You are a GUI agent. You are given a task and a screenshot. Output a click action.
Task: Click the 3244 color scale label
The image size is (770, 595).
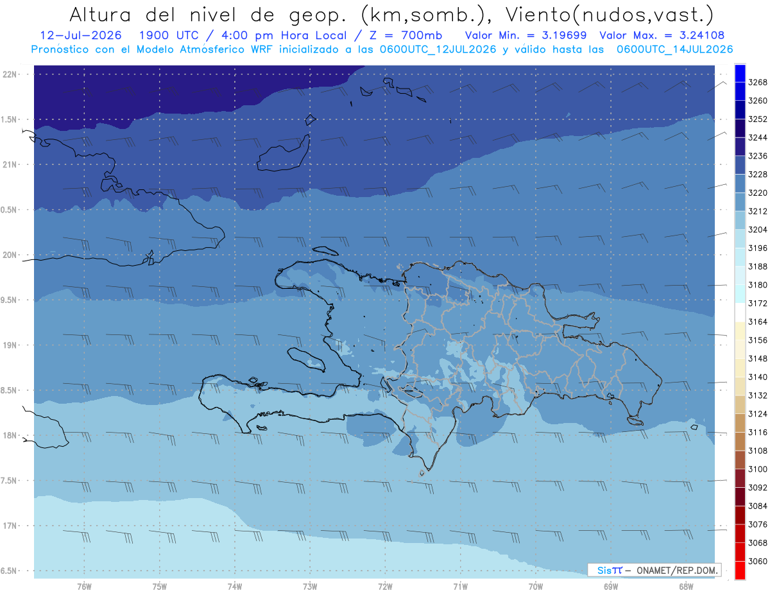(758, 137)
